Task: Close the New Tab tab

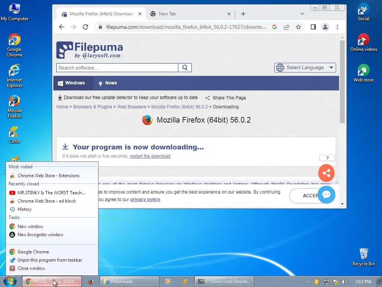Action: [x=229, y=14]
